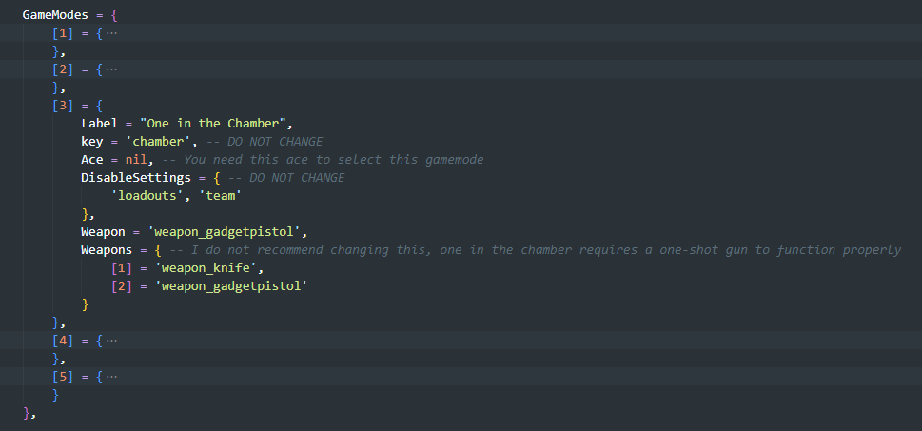Expand the folded ellipsis after [2]
The height and width of the screenshot is (431, 922).
point(111,69)
